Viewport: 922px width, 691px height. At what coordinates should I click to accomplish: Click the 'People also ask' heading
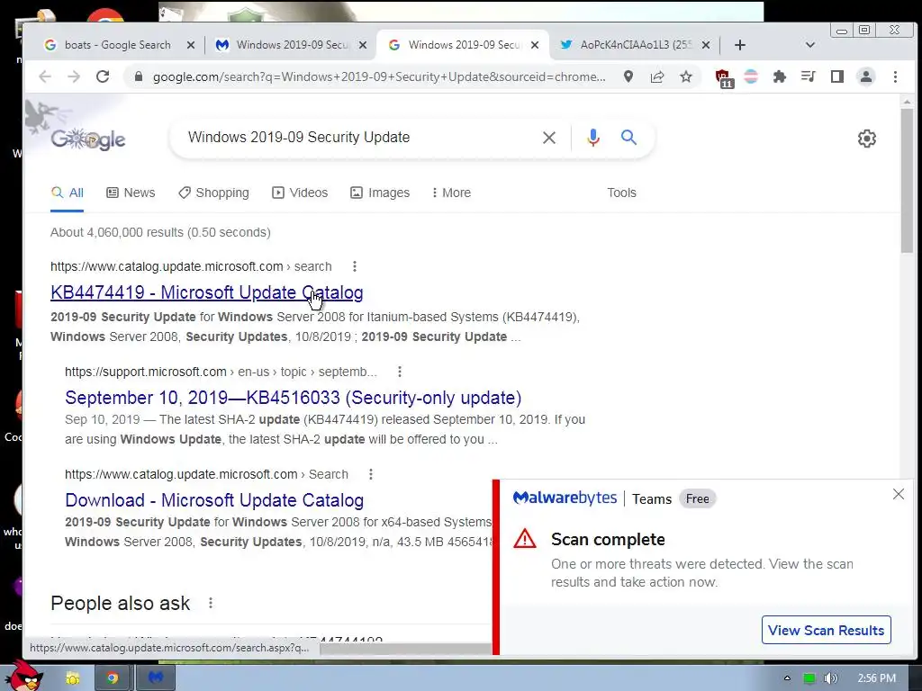[x=121, y=604]
